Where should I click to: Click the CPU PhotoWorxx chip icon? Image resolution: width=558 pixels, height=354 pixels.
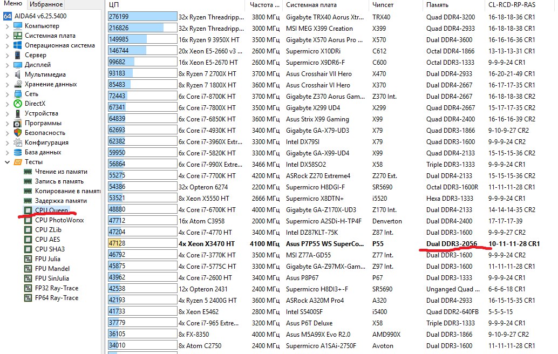[28, 220]
